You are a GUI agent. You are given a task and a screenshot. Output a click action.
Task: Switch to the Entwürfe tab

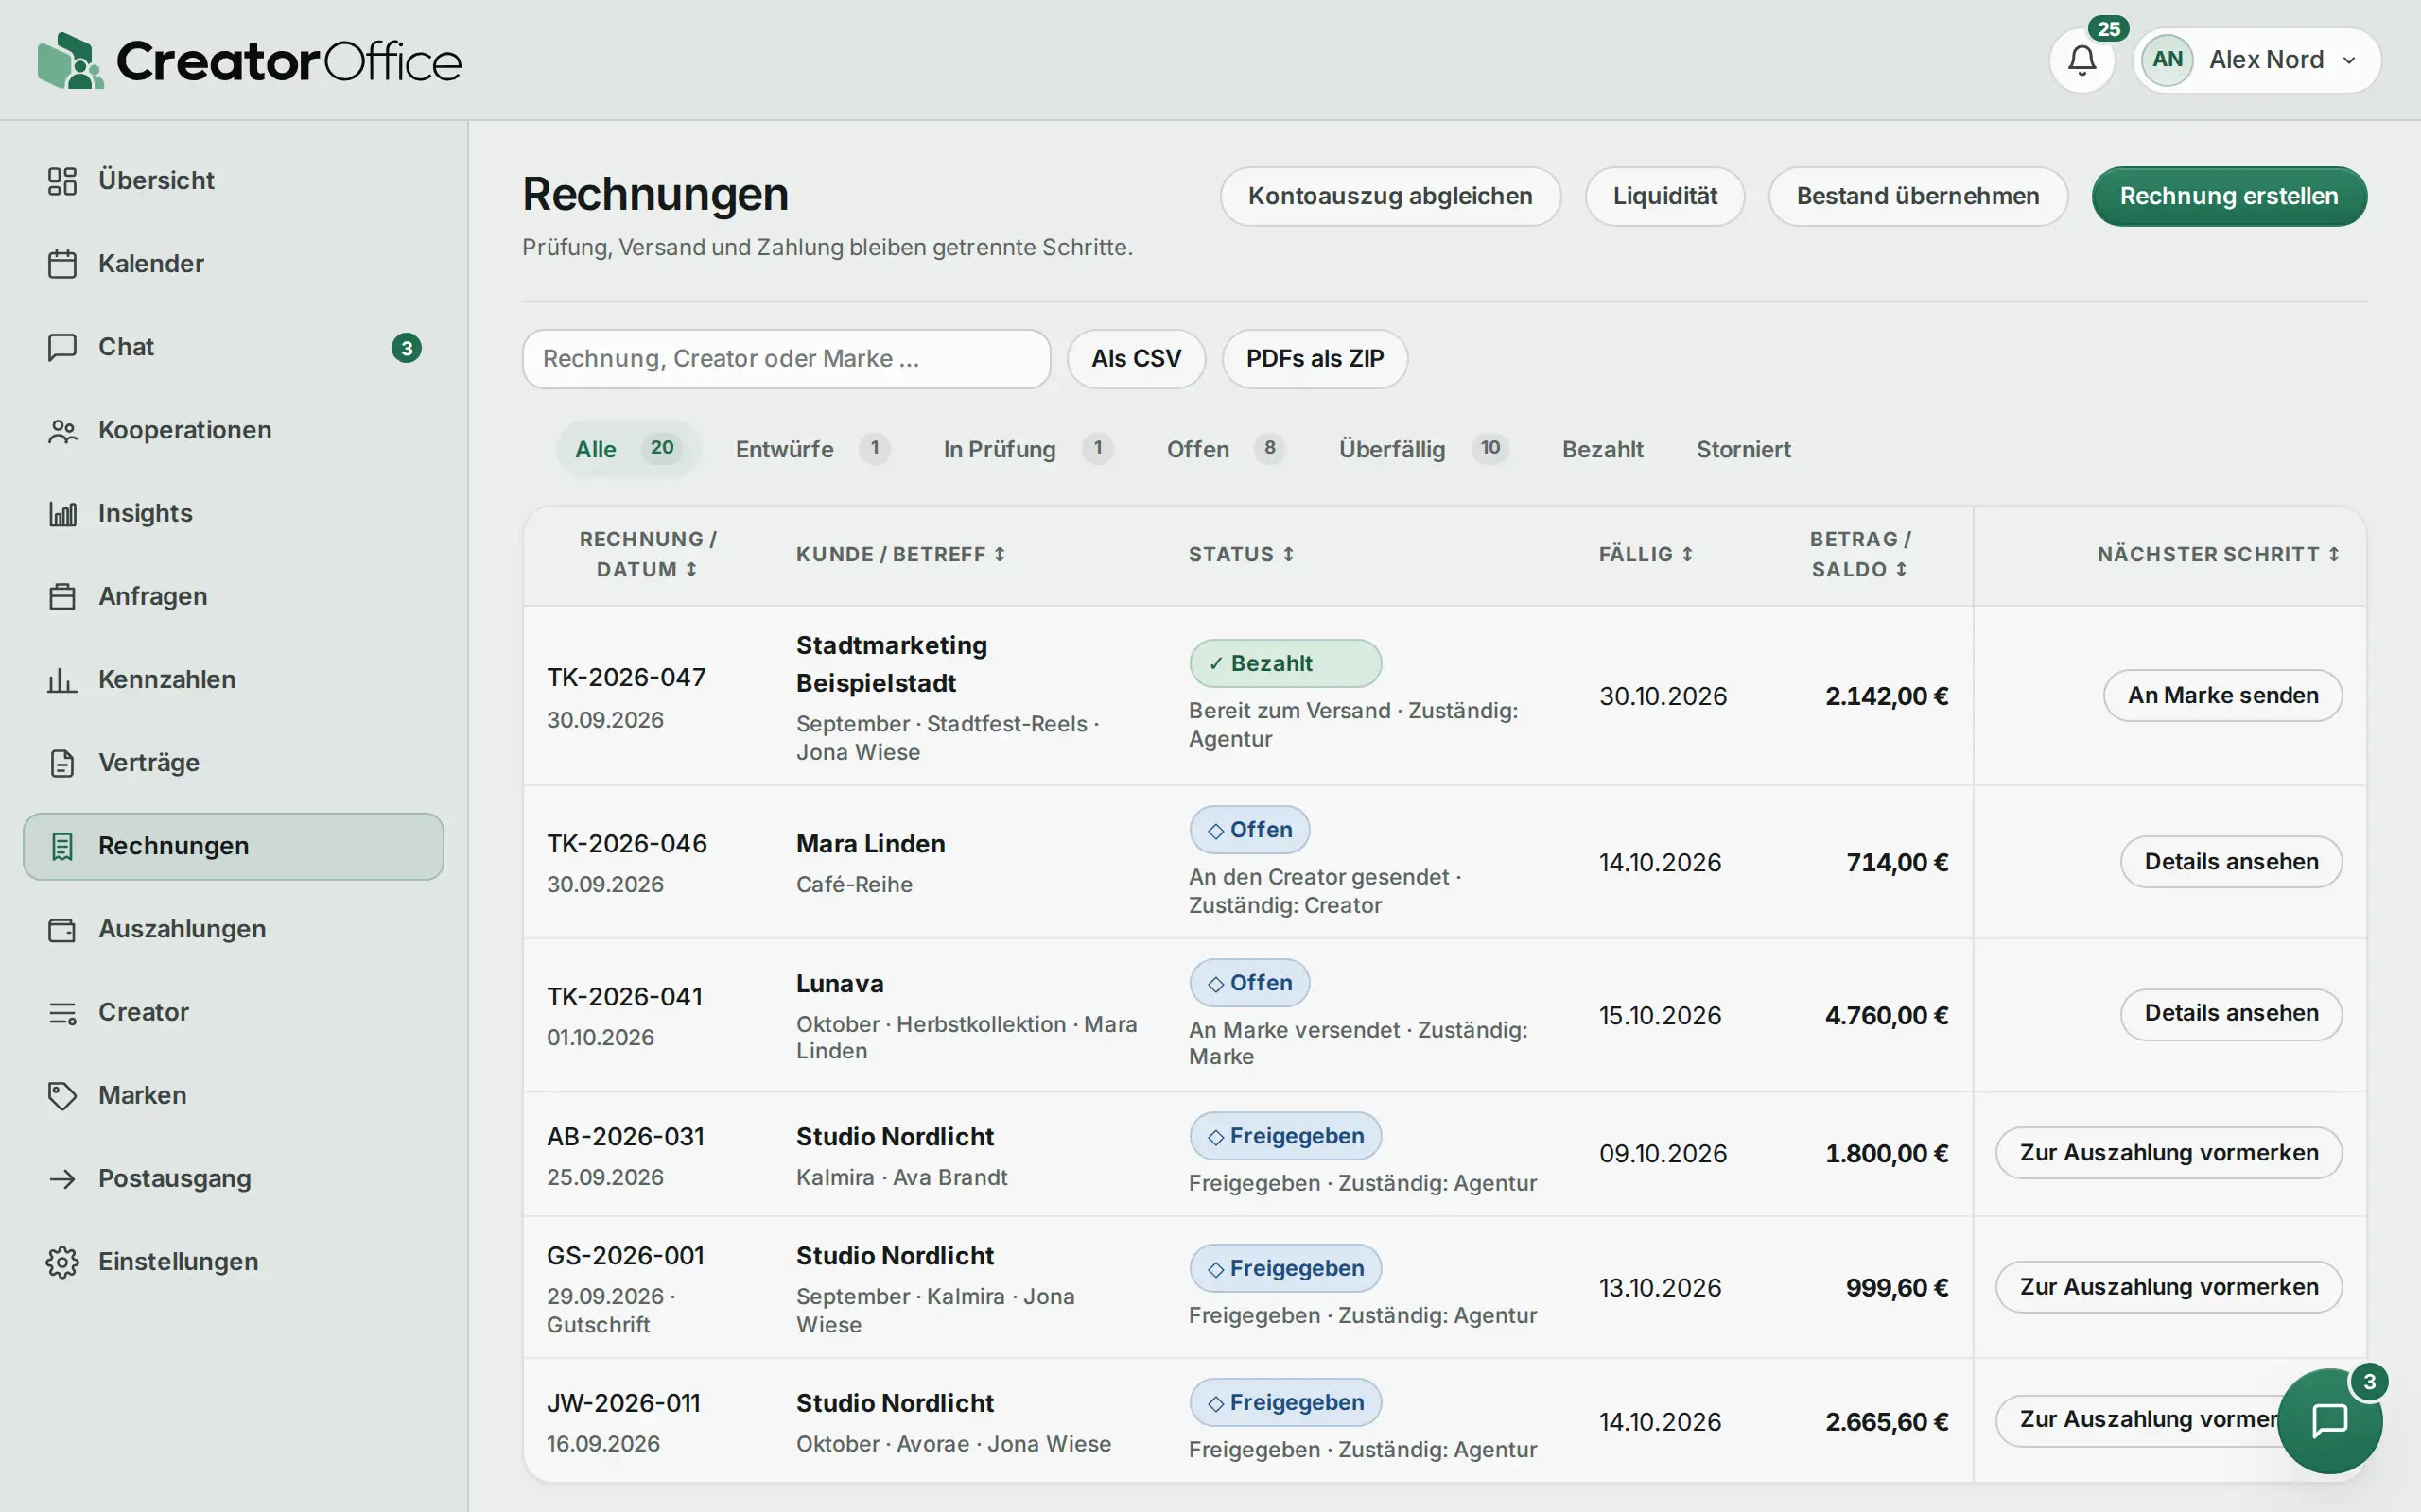(x=811, y=449)
